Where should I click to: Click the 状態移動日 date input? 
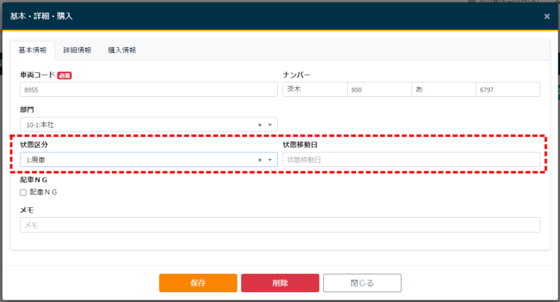pos(411,160)
